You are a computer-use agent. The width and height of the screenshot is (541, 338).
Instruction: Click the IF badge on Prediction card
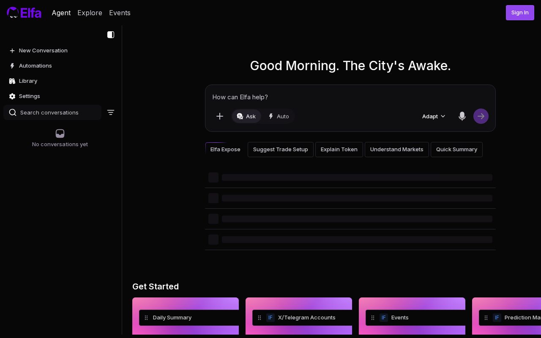(497, 318)
